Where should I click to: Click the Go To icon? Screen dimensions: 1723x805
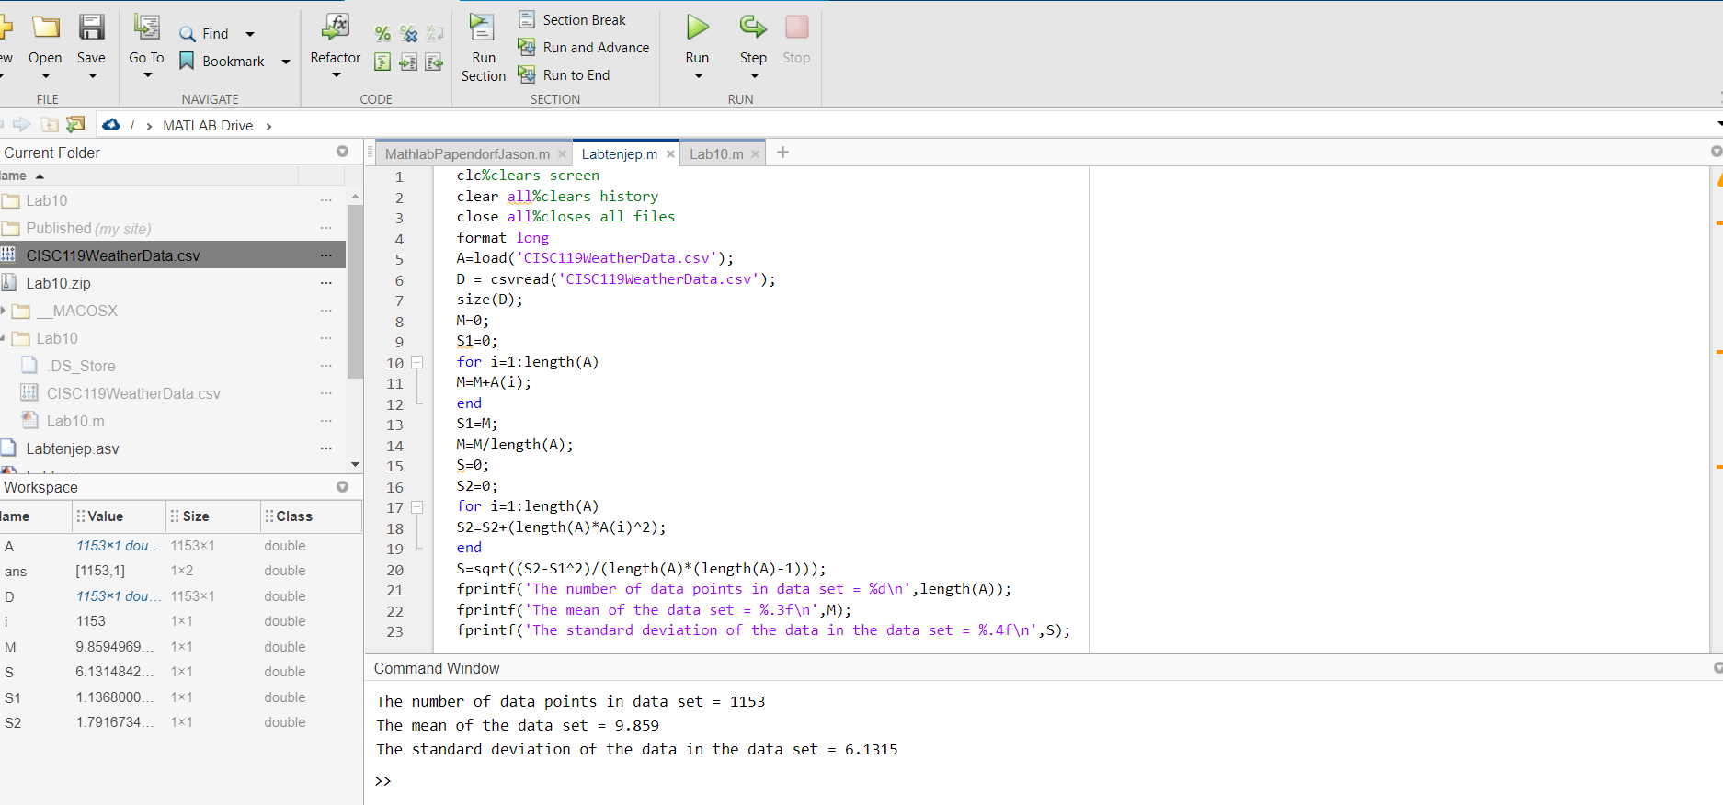[x=146, y=27]
